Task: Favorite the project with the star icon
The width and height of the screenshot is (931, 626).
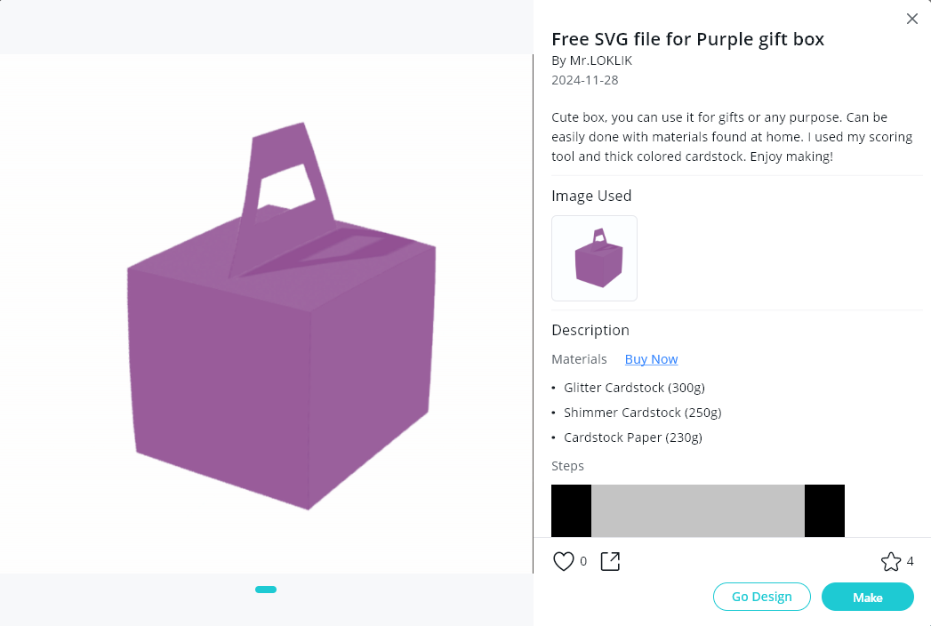Action: (890, 561)
